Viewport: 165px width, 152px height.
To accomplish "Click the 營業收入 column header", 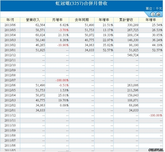I will [x=33, y=20].
